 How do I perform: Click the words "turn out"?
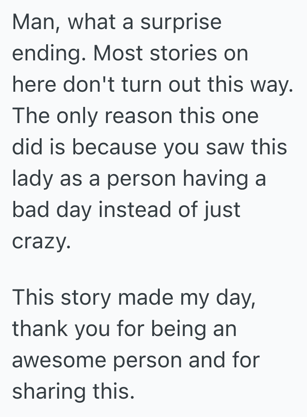click(x=169, y=85)
